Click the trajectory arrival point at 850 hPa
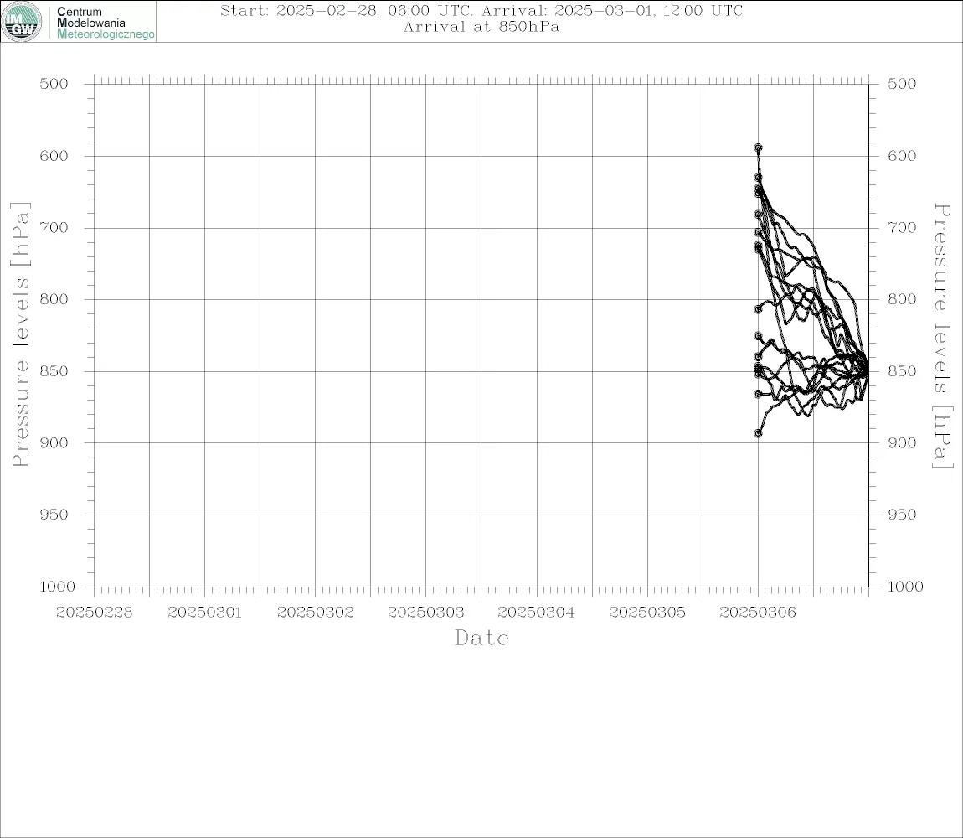963x838 pixels. pyautogui.click(x=868, y=371)
